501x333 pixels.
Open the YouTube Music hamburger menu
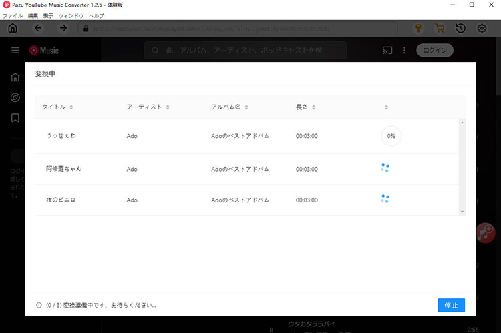(x=15, y=51)
